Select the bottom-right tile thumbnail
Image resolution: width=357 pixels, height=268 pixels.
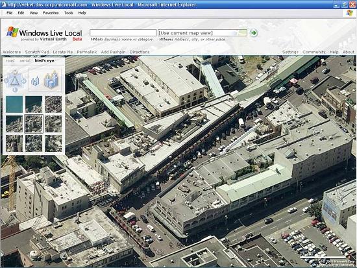pos(53,143)
